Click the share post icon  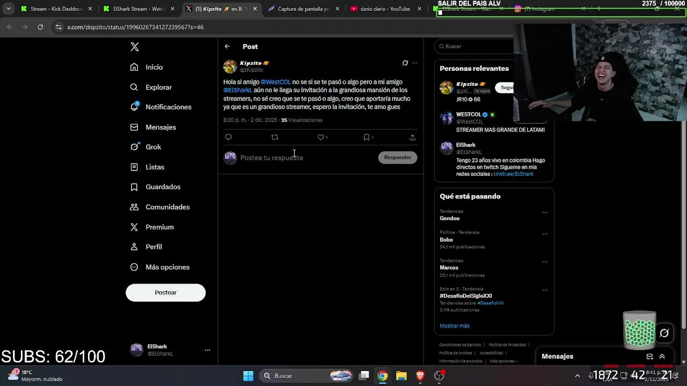pos(412,137)
